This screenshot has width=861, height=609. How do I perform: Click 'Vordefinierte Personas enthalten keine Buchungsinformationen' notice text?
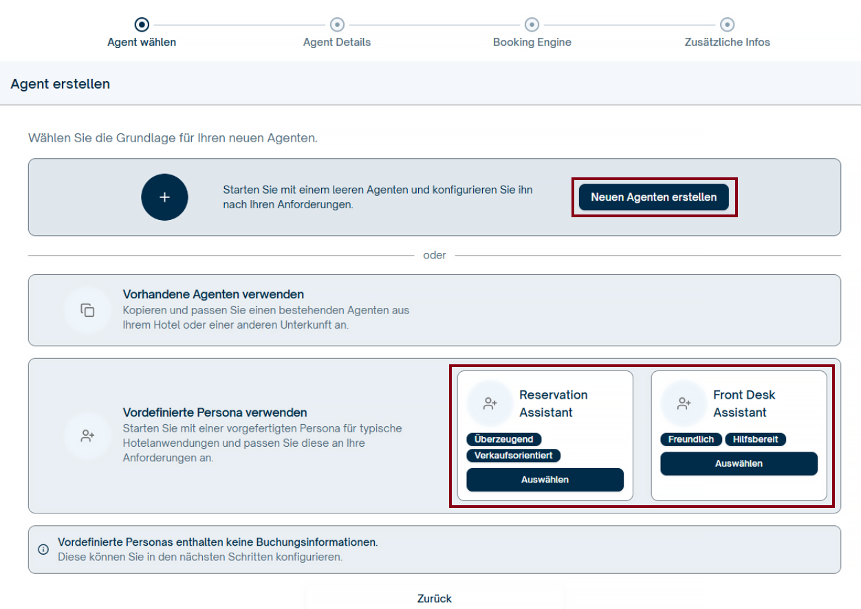coord(218,542)
